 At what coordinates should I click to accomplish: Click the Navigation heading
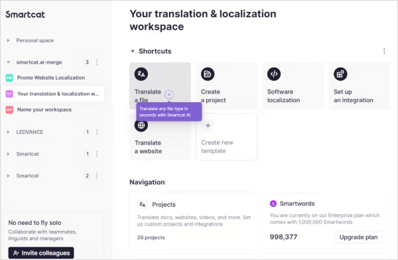[147, 182]
